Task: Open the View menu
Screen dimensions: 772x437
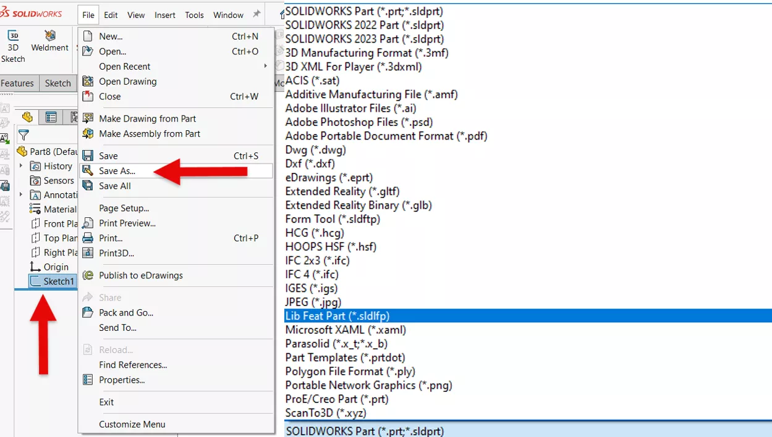Action: pyautogui.click(x=136, y=15)
